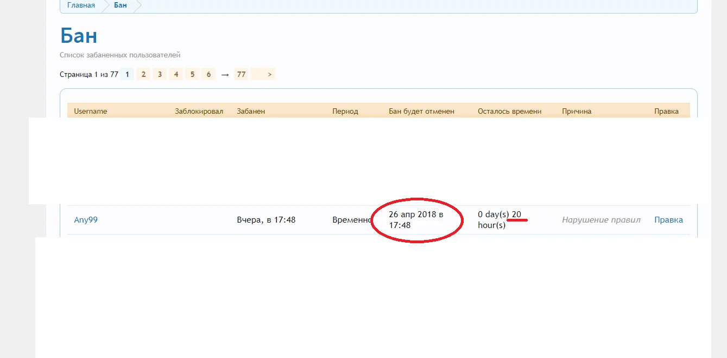
Task: Open the Главная breadcrumb link
Action: coord(80,5)
